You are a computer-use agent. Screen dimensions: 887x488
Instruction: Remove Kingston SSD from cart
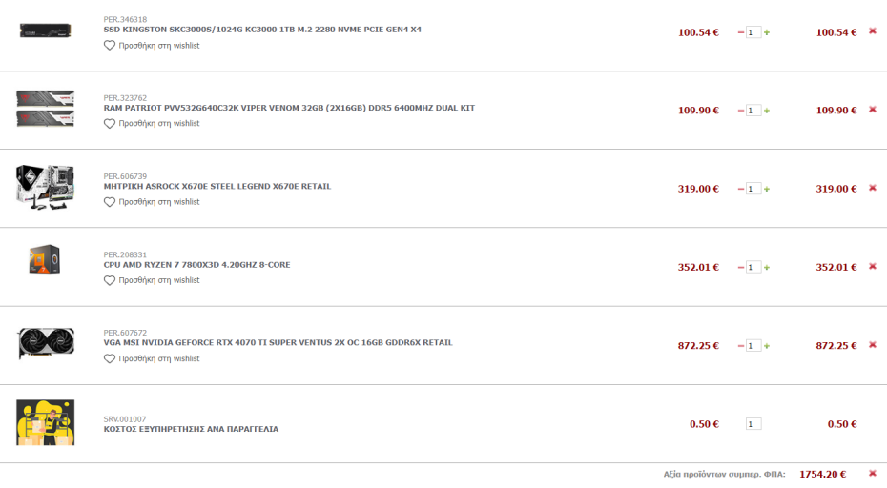pos(872,31)
